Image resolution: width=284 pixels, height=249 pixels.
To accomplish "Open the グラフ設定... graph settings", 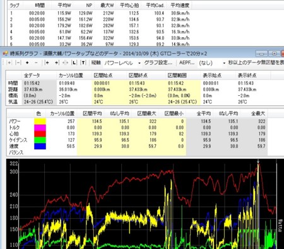I will click(x=158, y=62).
